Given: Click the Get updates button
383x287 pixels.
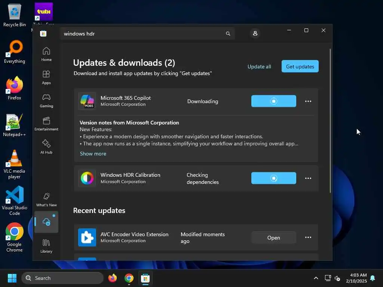Looking at the screenshot, I should [x=300, y=67].
